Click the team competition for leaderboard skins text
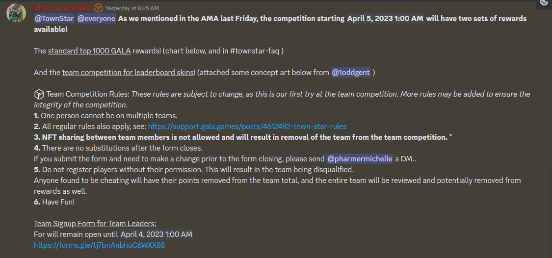The width and height of the screenshot is (552, 258). [x=128, y=73]
